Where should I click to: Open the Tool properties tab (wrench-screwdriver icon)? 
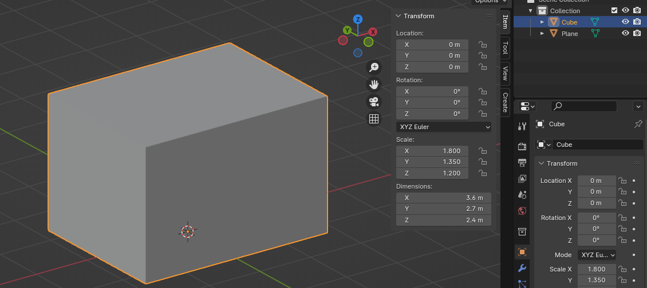522,126
